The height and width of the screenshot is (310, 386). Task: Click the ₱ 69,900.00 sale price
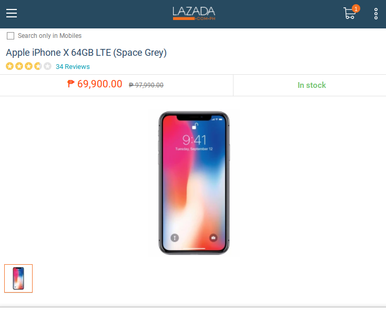coord(95,84)
